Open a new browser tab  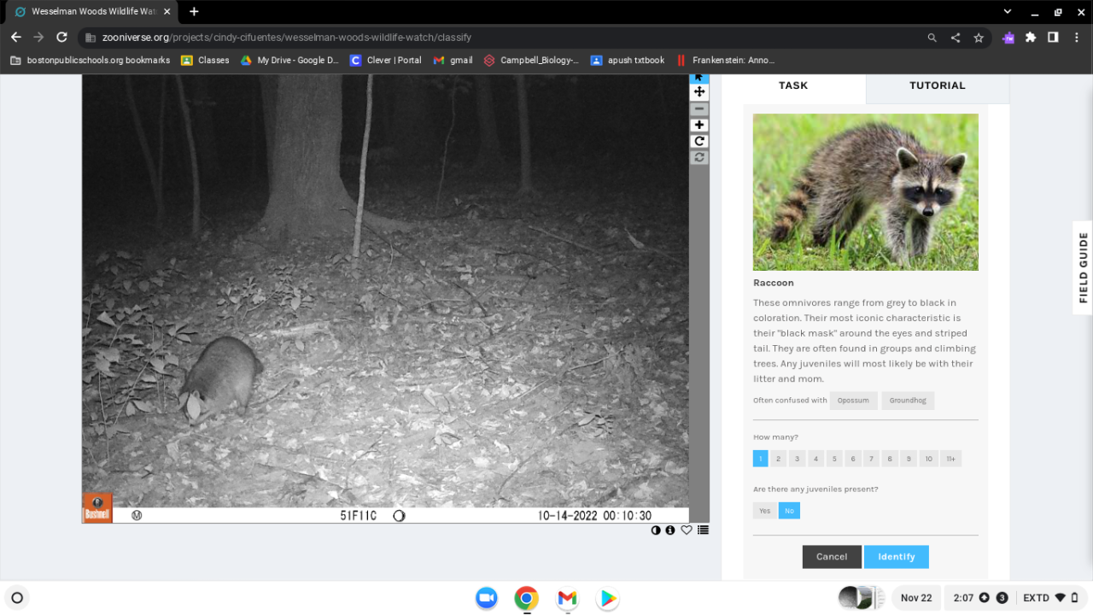coord(194,12)
